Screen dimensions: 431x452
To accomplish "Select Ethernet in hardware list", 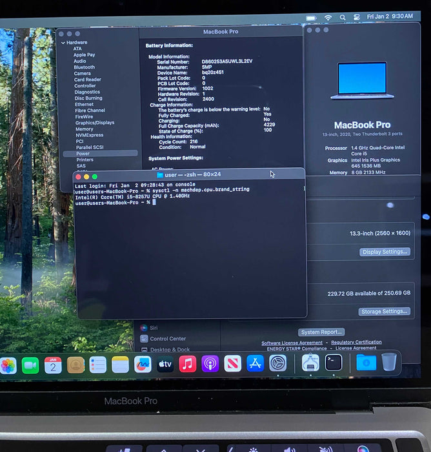I will (x=84, y=105).
